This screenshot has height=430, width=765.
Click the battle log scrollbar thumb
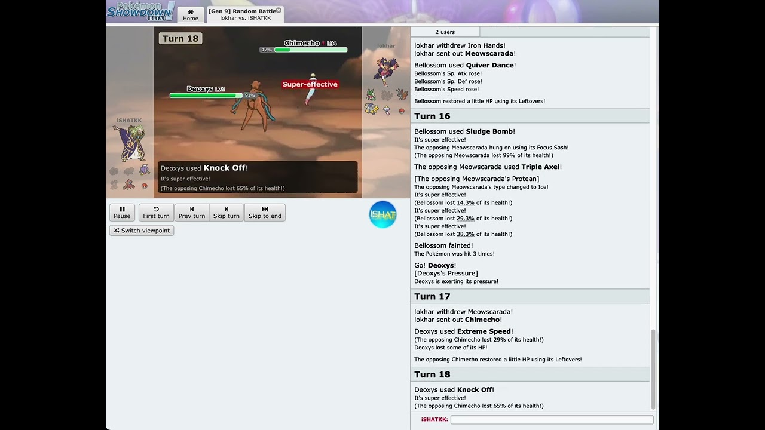653,369
